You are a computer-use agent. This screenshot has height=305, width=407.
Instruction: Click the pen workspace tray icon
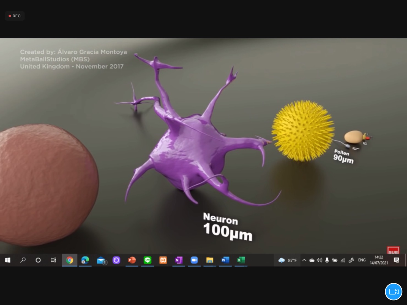[x=351, y=260]
